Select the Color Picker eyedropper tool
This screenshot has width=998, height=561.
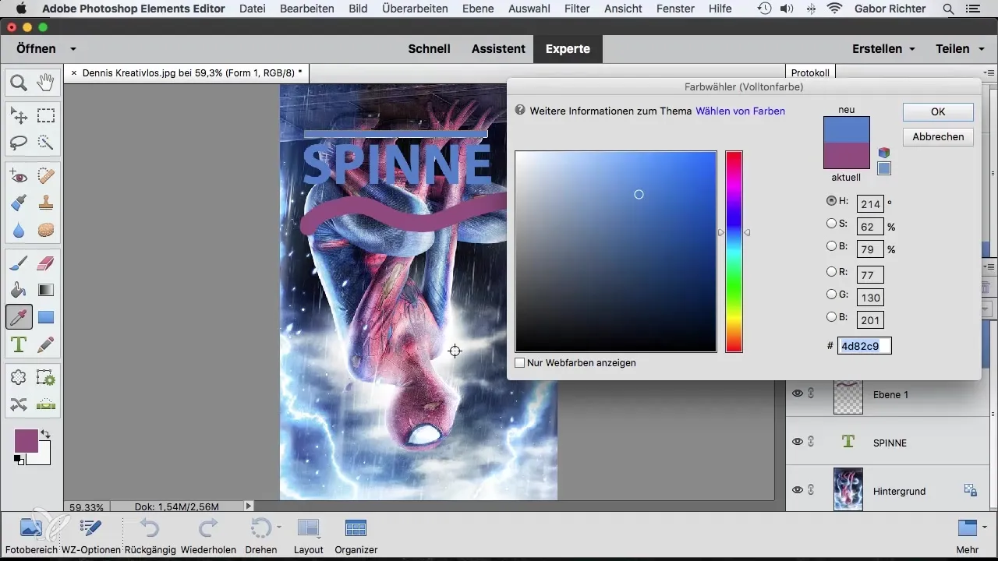(19, 317)
